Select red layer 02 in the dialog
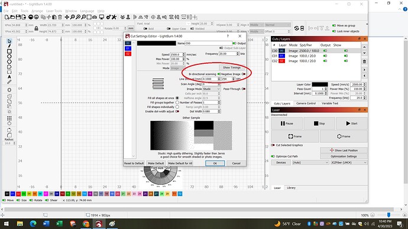 coord(128,54)
